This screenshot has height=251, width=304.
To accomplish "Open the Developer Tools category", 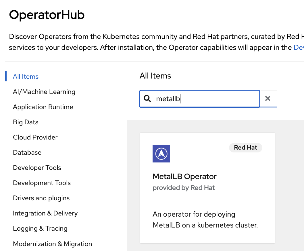I will pyautogui.click(x=37, y=168).
